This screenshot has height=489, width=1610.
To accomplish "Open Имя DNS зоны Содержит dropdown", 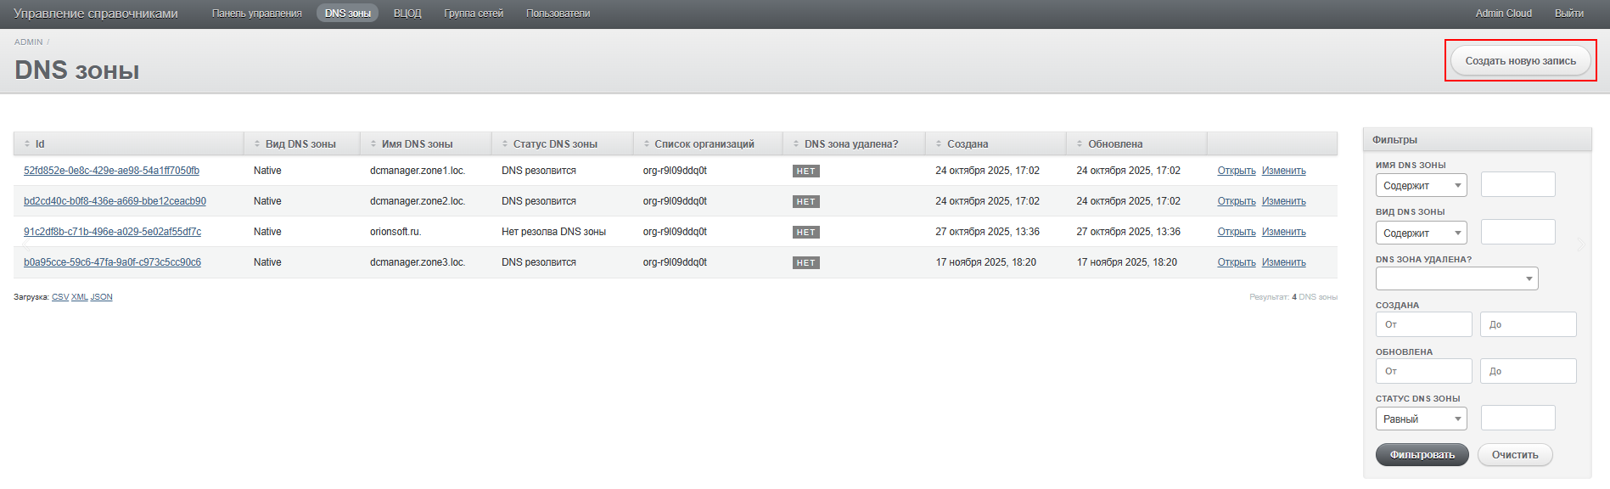I will 1421,185.
